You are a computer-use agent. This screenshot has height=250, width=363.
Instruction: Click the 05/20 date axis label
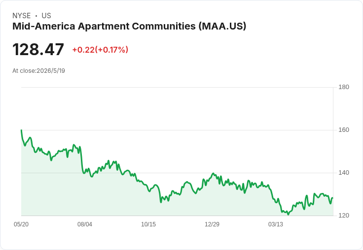coord(21,224)
